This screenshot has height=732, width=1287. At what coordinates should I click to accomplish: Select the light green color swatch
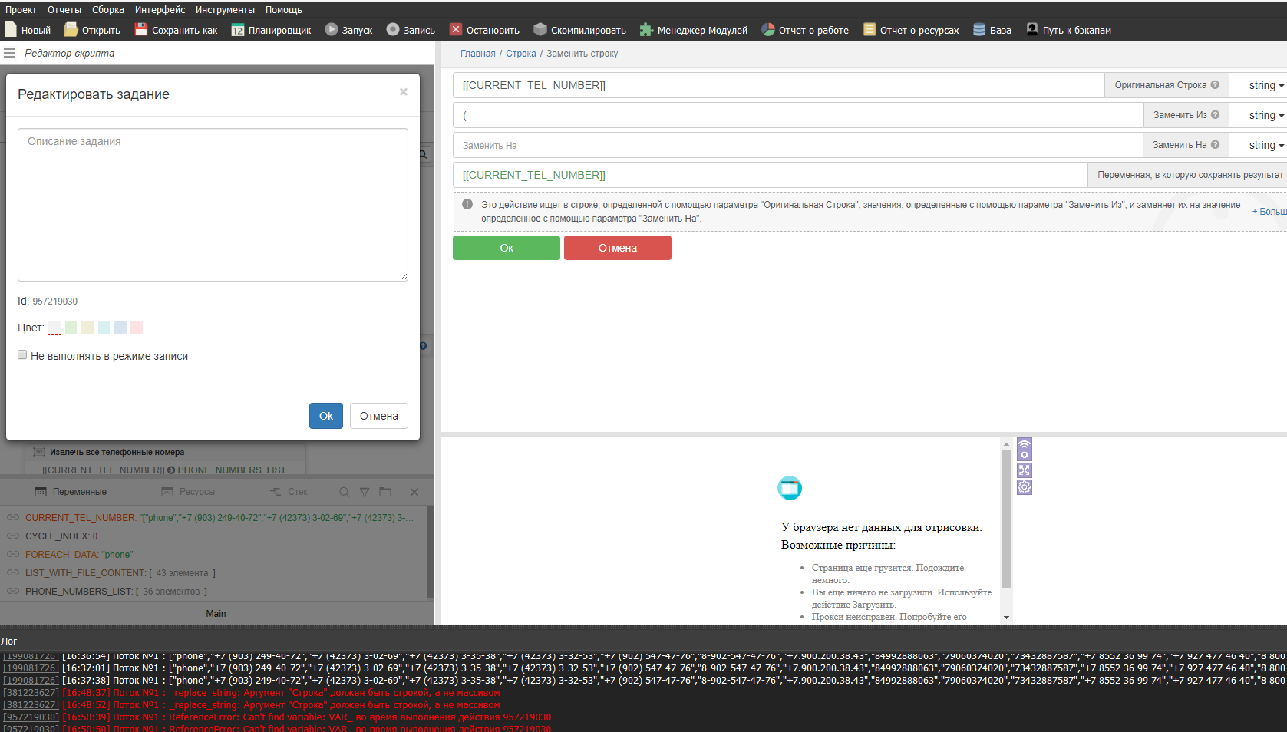[x=71, y=328]
